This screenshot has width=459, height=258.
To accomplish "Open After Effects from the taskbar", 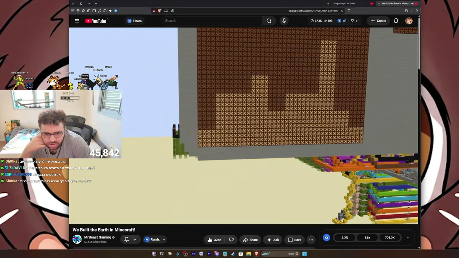I will point(193,254).
